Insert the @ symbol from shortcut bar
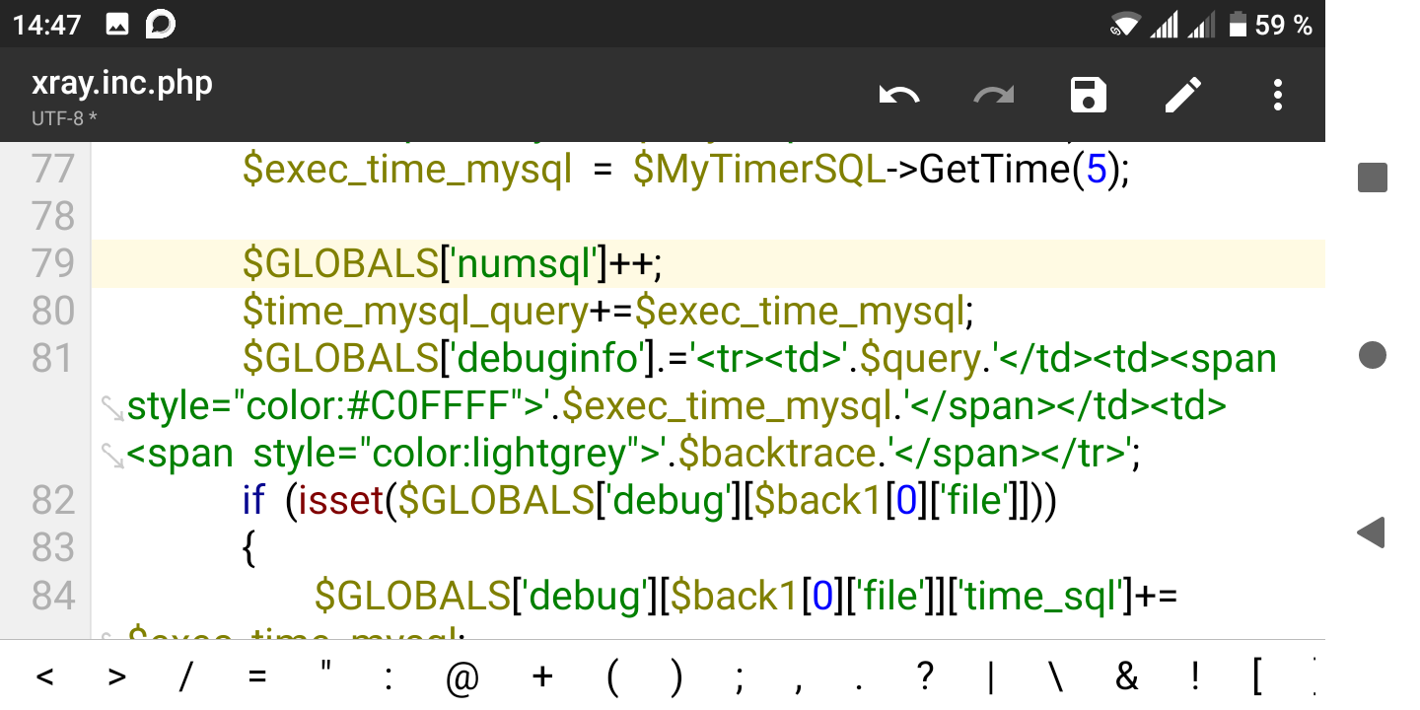 click(x=461, y=678)
